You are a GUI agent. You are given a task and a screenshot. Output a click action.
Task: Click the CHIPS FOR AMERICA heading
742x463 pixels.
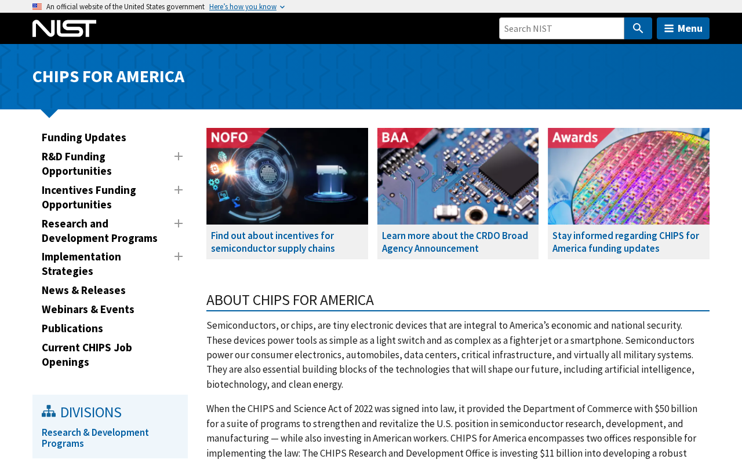click(x=108, y=76)
